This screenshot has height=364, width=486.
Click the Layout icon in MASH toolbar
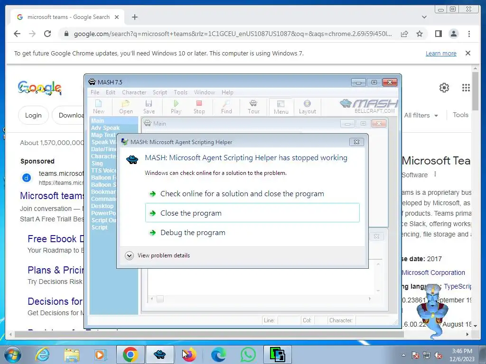point(307,107)
